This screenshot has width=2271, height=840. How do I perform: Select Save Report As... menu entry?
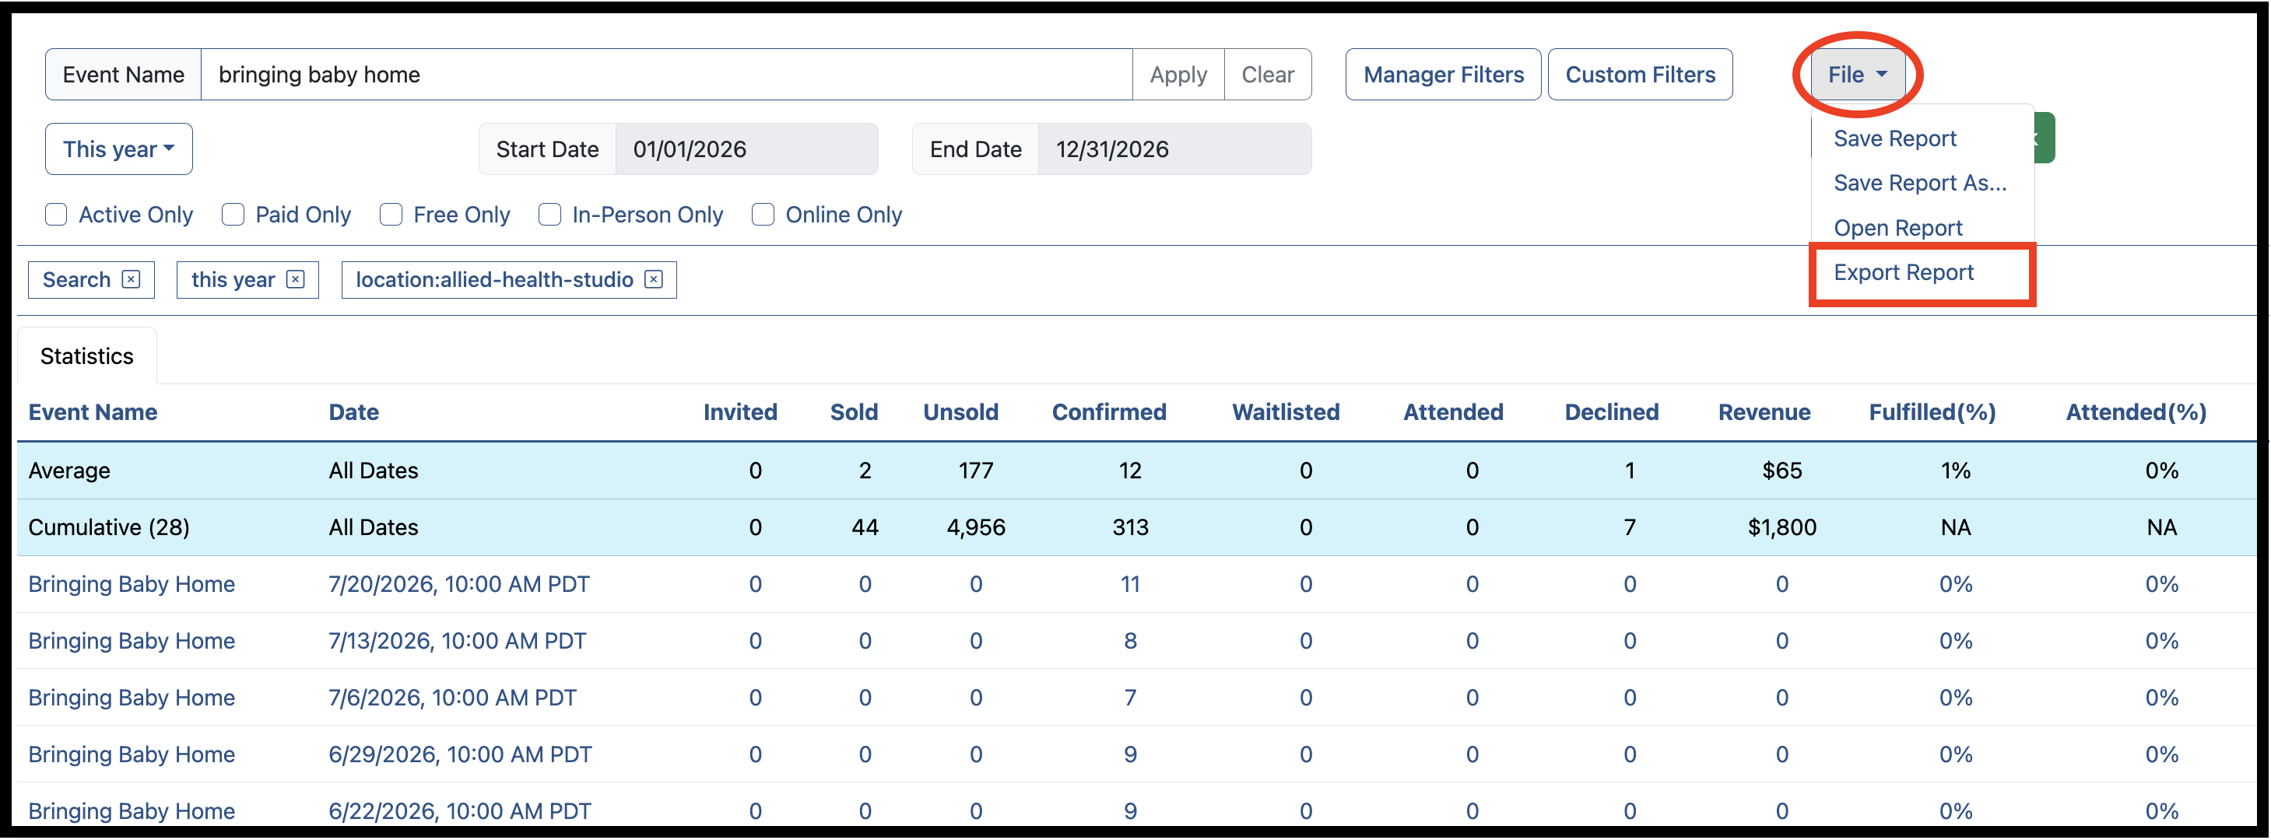[x=1919, y=183]
